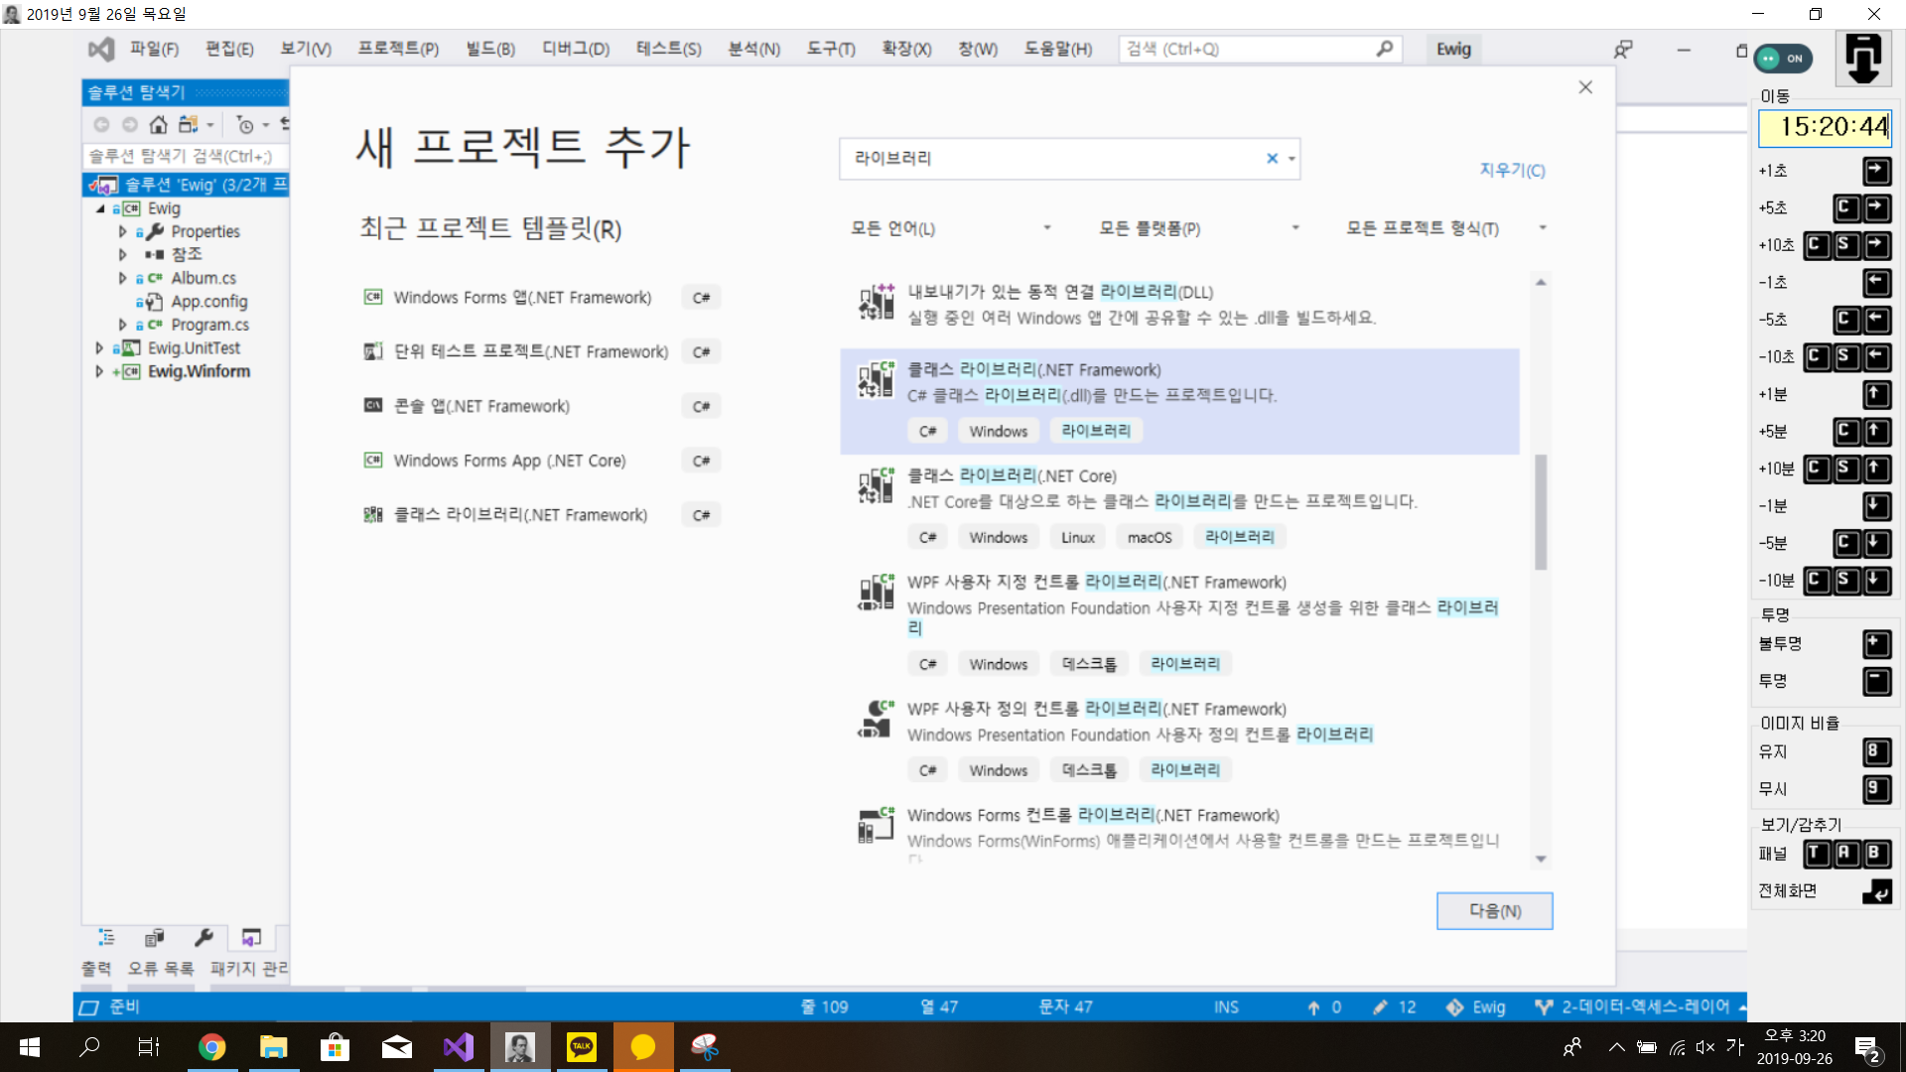Click the wrench icon in bottom panel tabs

[204, 938]
